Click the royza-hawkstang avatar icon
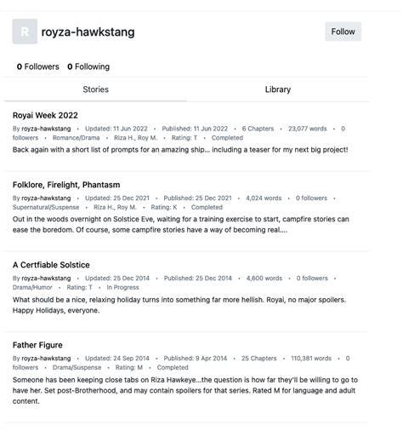Viewport: 403px width, 431px height. click(25, 32)
